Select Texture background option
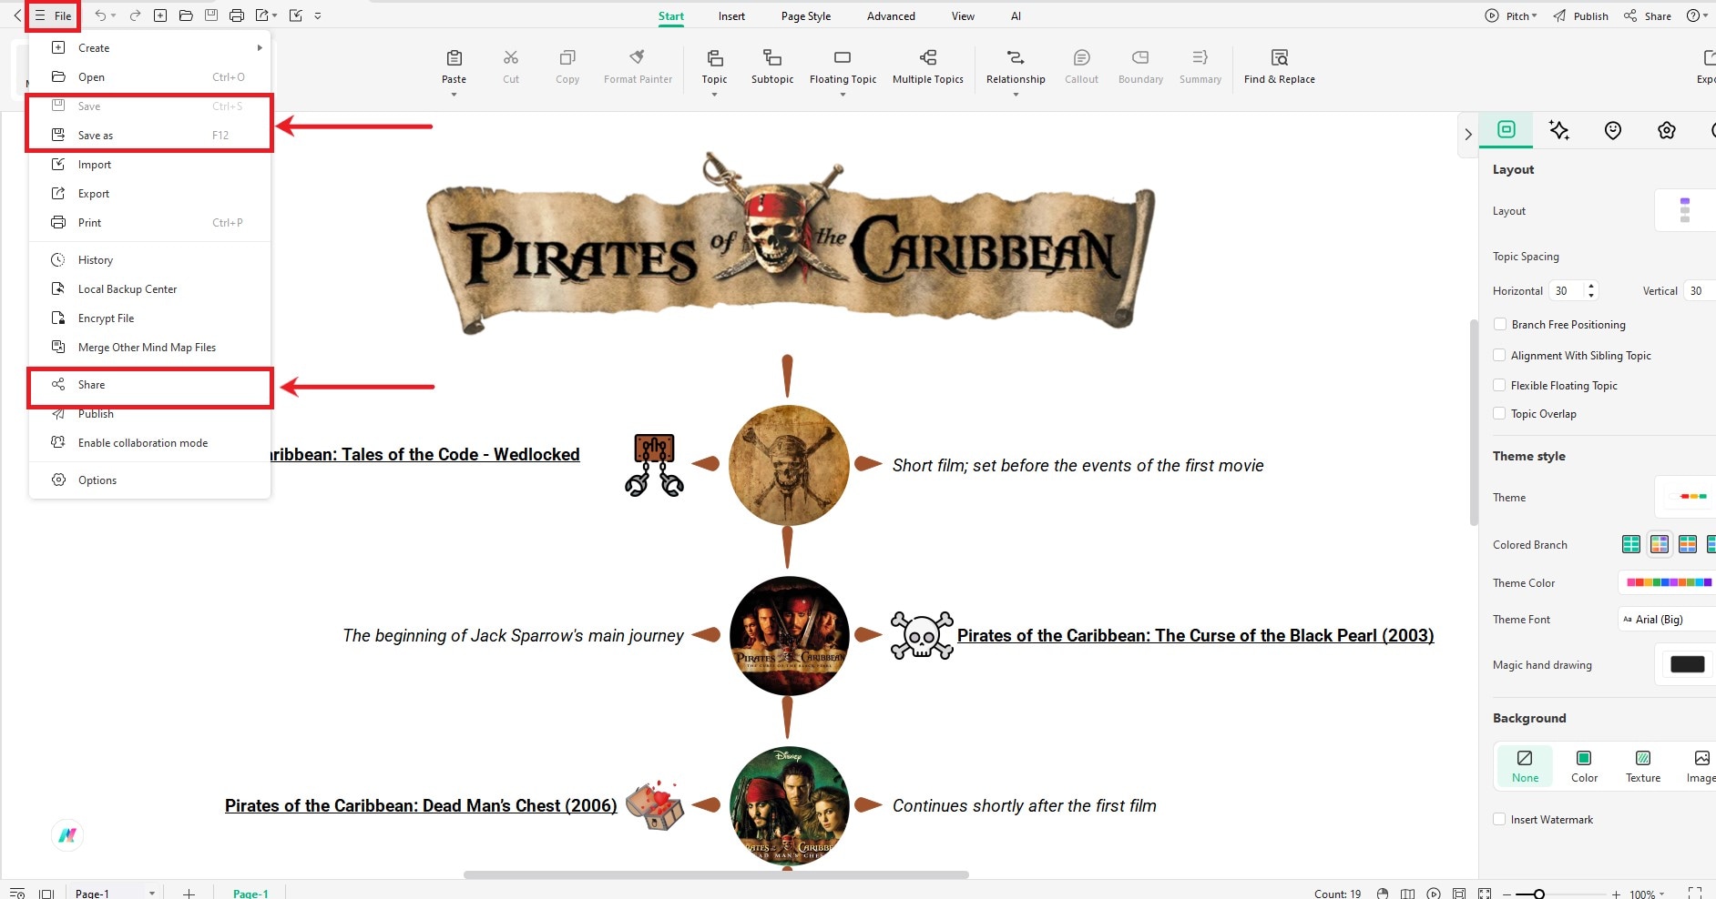Screen dimensions: 1716x899 pos(1643,766)
